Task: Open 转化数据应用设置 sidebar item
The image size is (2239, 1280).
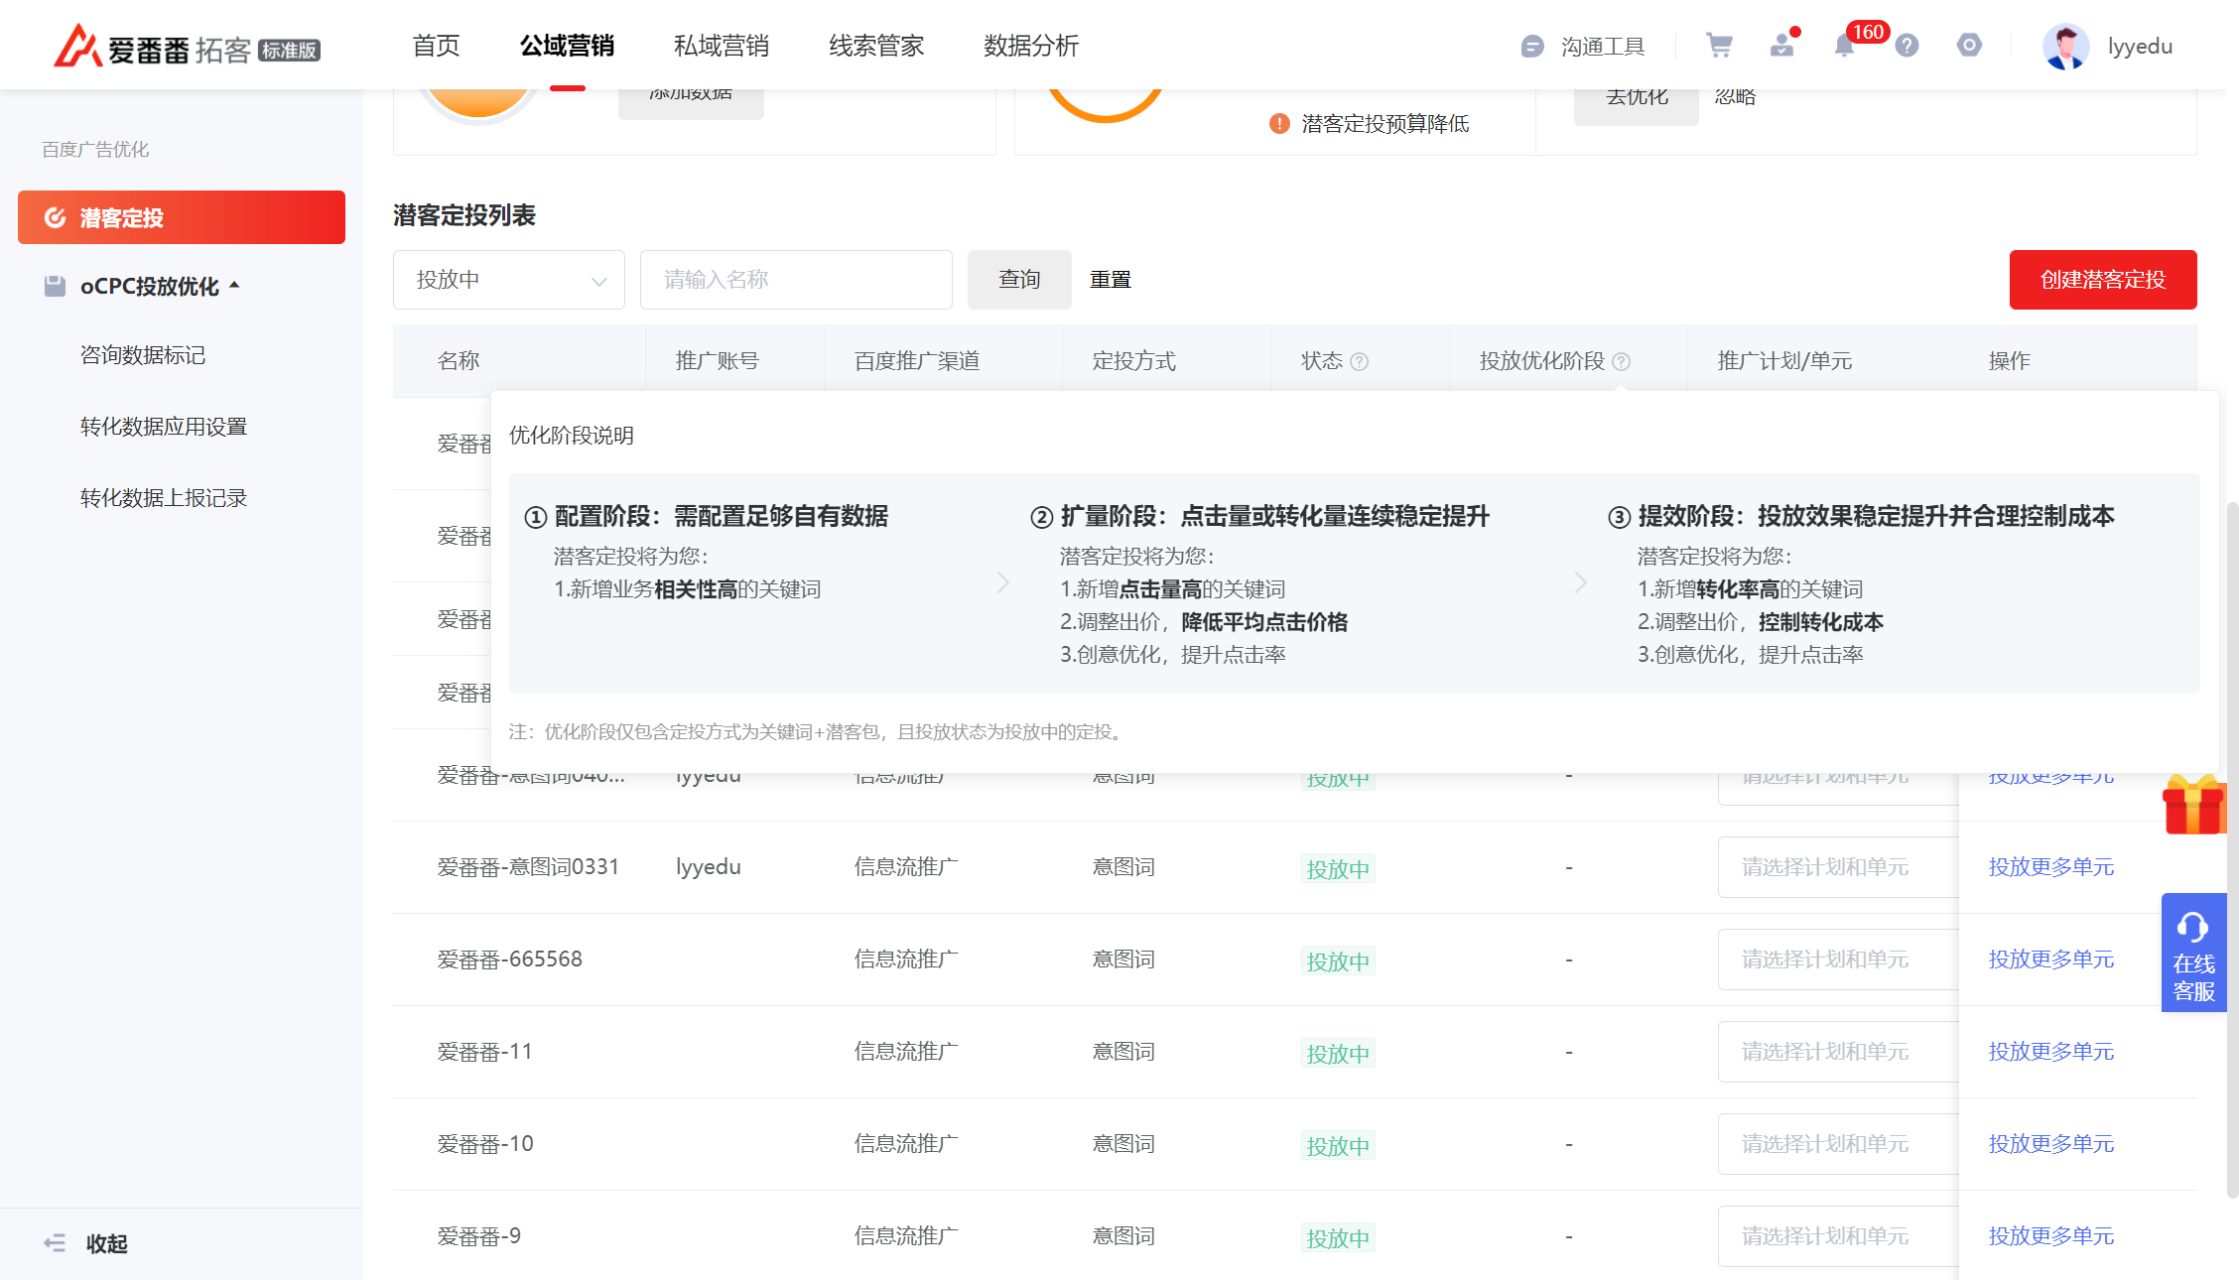Action: (164, 427)
